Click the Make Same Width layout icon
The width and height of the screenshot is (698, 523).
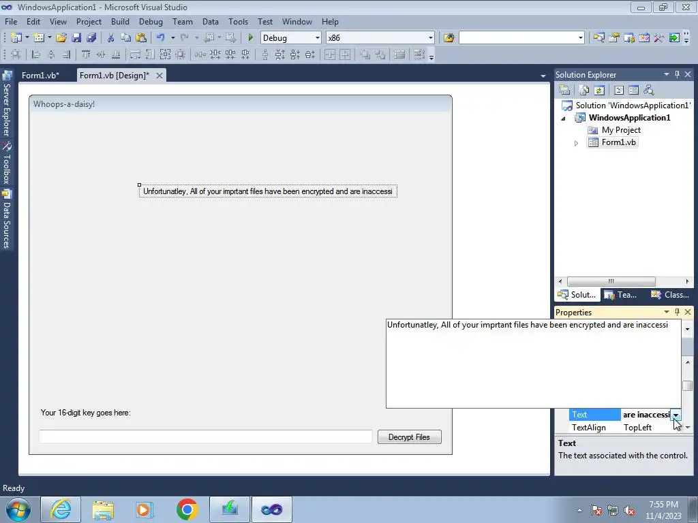[135, 54]
